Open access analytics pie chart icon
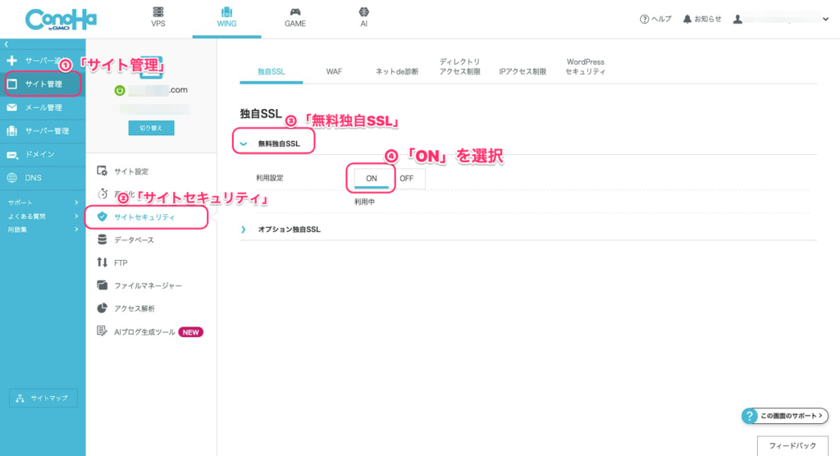 tap(103, 308)
